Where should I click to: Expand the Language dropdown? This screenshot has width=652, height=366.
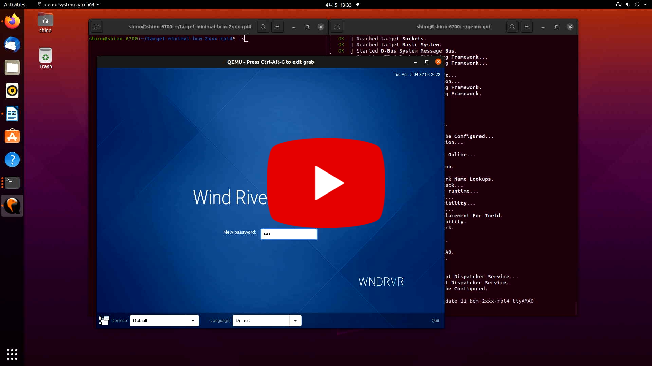[x=295, y=321]
